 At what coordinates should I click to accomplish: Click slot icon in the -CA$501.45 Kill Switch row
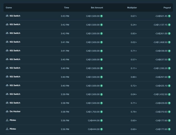7,16
